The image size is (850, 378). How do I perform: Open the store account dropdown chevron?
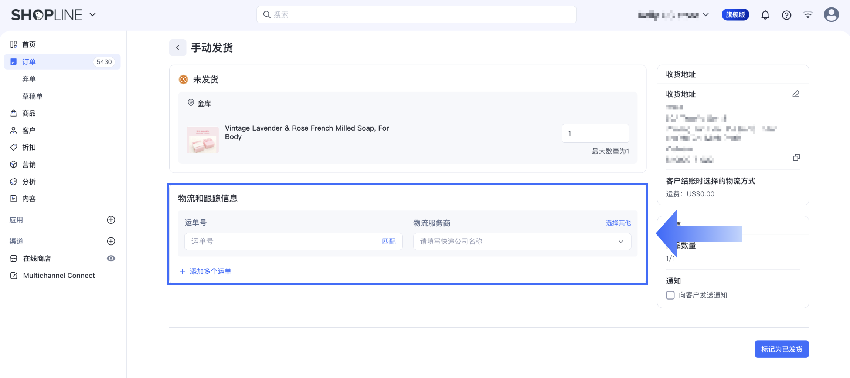point(706,15)
